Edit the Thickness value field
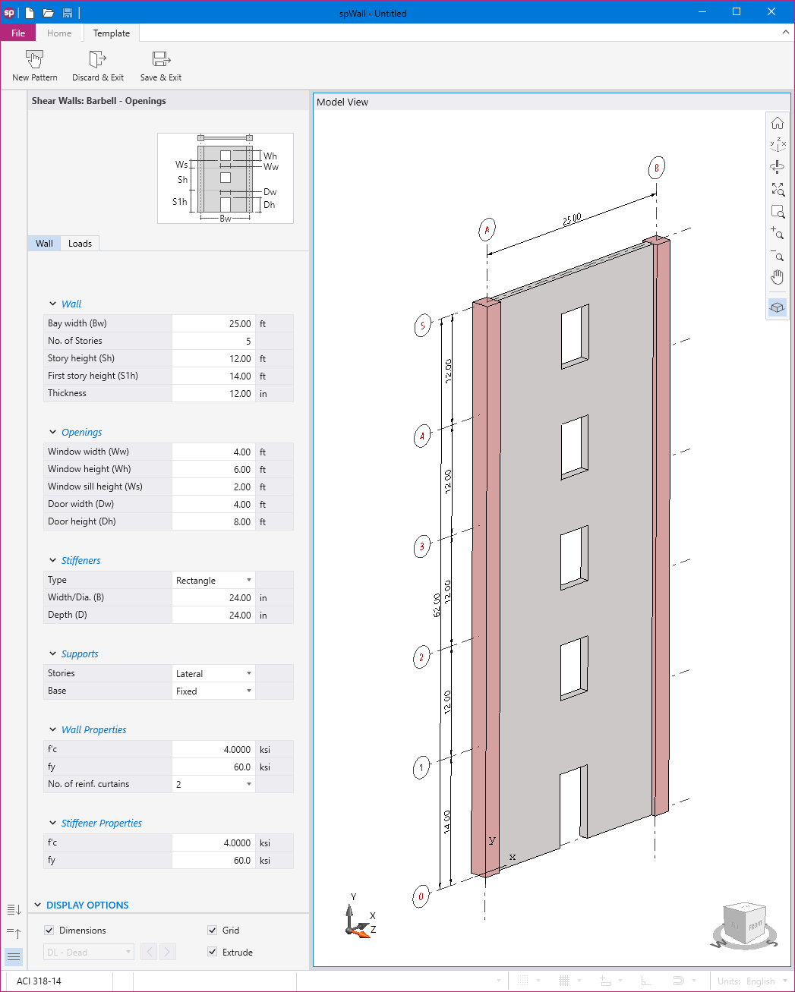Viewport: 795px width, 992px height. point(213,394)
